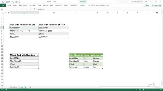Click vertical scrollbar down arrow
The width and height of the screenshot is (163, 91).
[162, 85]
